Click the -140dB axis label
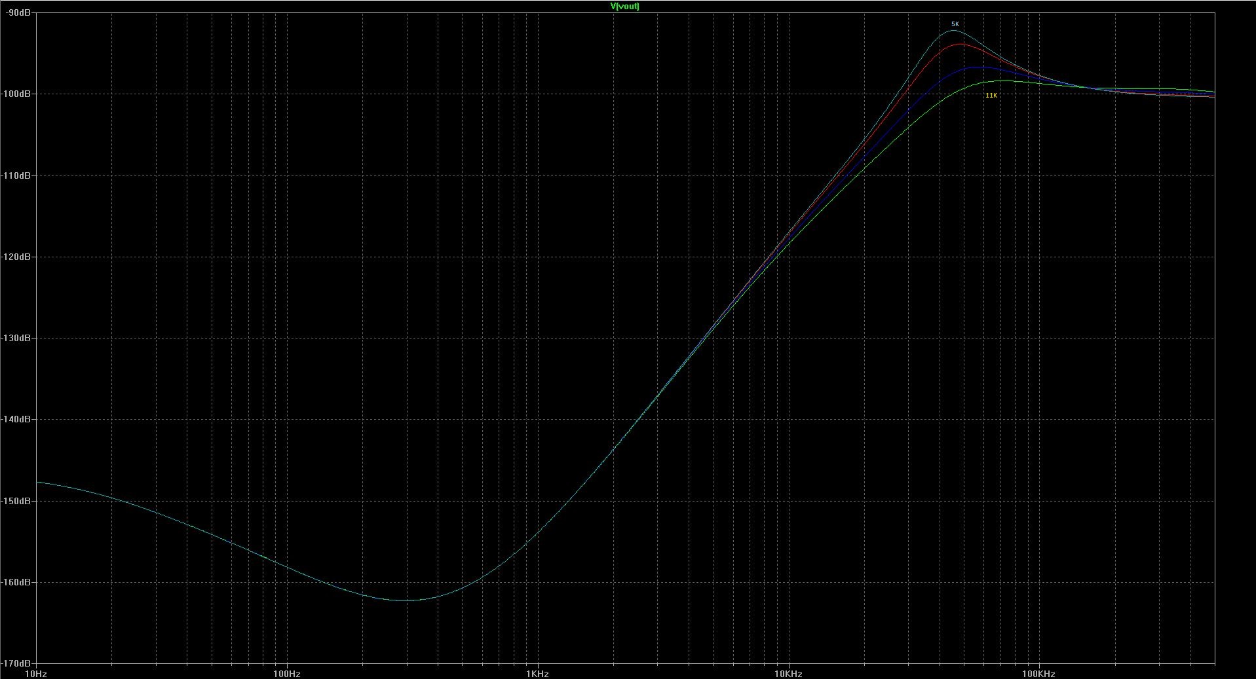 (15, 420)
